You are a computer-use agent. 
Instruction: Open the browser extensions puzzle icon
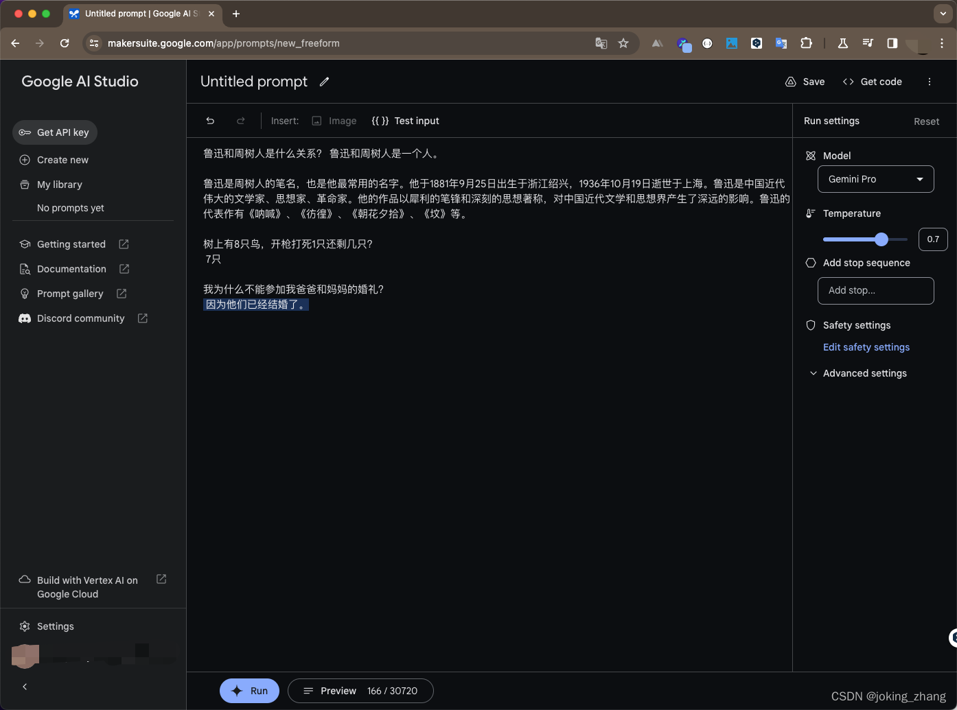click(x=806, y=43)
